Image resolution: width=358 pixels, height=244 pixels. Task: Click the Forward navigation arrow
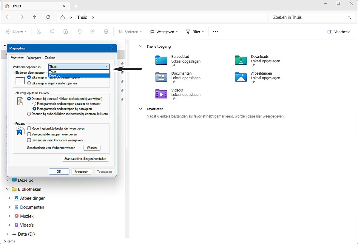point(21,17)
